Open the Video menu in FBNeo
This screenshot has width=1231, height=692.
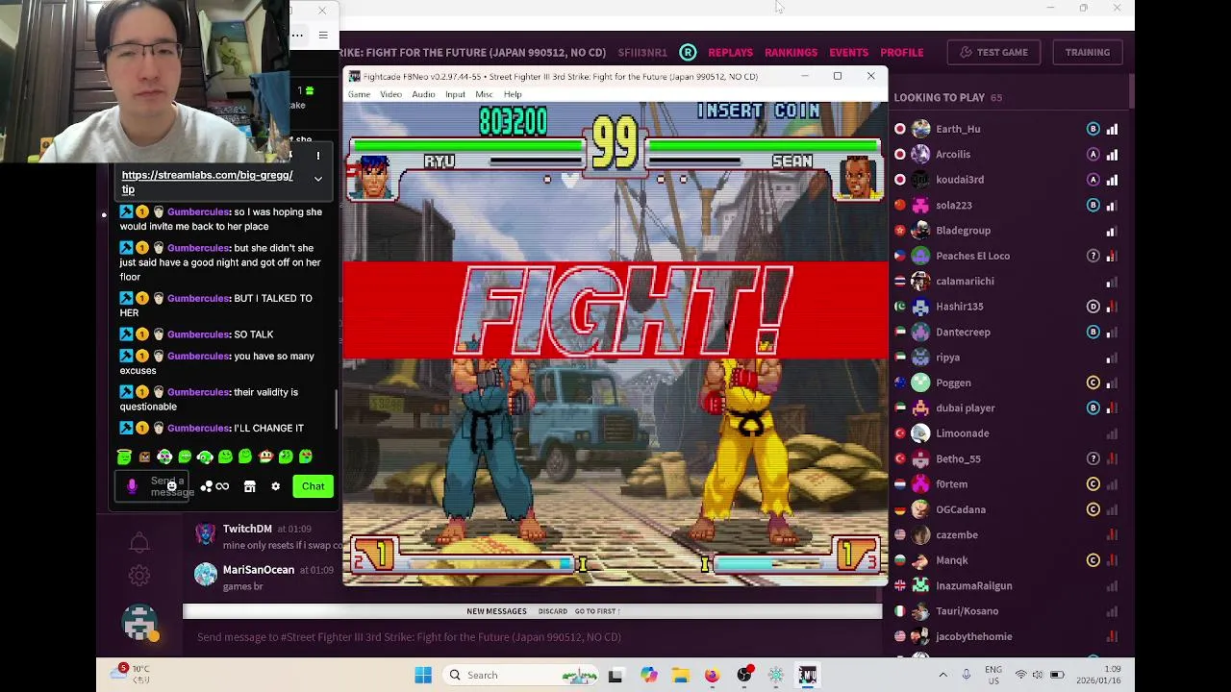click(x=390, y=94)
